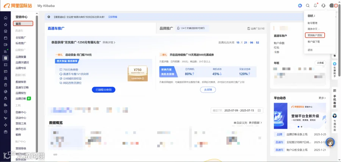Collapse the account menu red arrow

336,6
